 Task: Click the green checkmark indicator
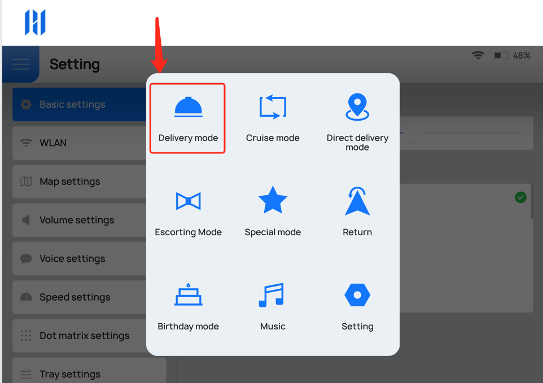(x=520, y=197)
